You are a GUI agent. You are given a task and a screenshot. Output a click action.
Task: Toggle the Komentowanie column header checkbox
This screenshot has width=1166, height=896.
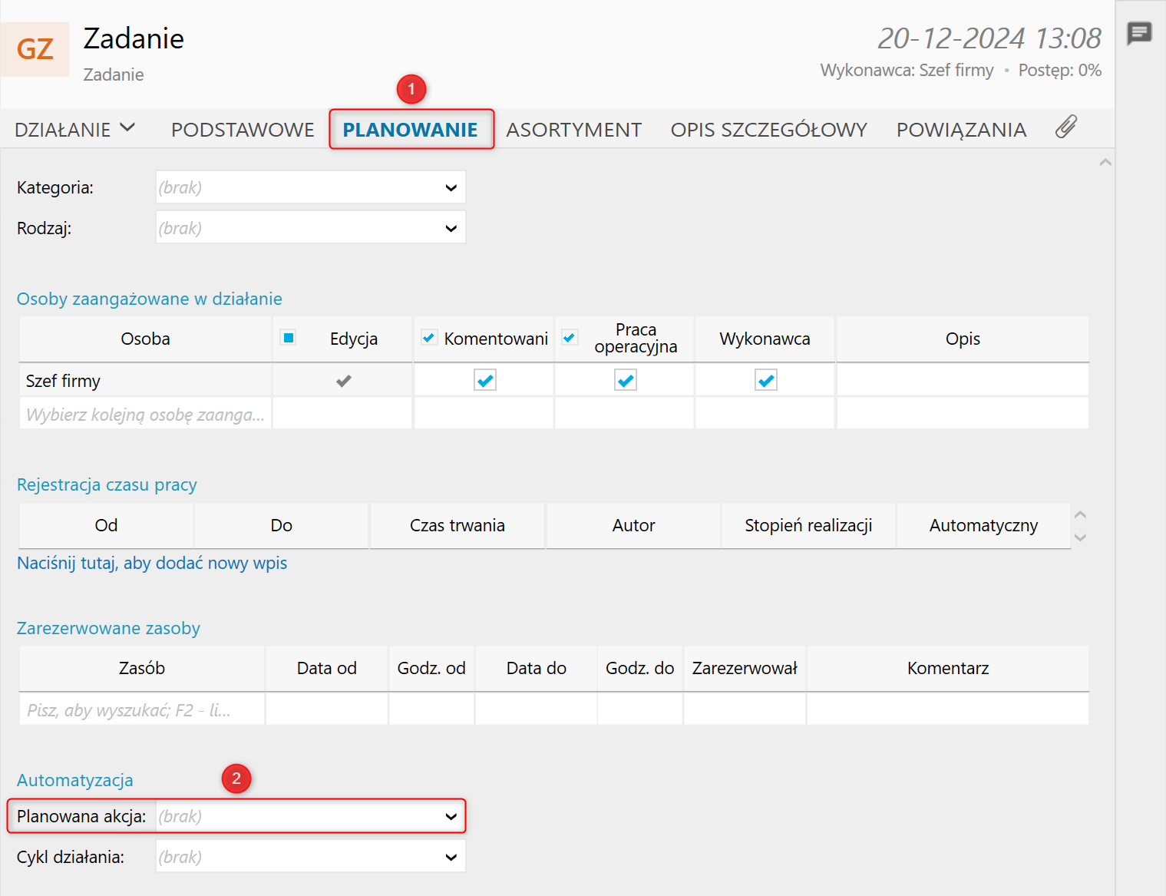[x=429, y=338]
